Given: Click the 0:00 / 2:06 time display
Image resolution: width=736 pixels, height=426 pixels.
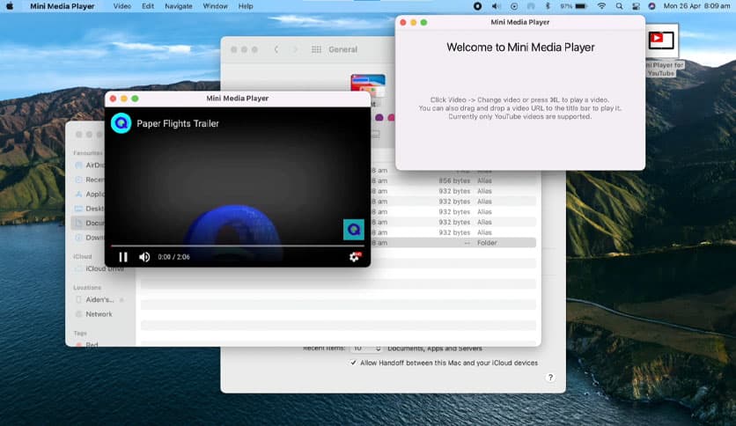Looking at the screenshot, I should (x=173, y=257).
